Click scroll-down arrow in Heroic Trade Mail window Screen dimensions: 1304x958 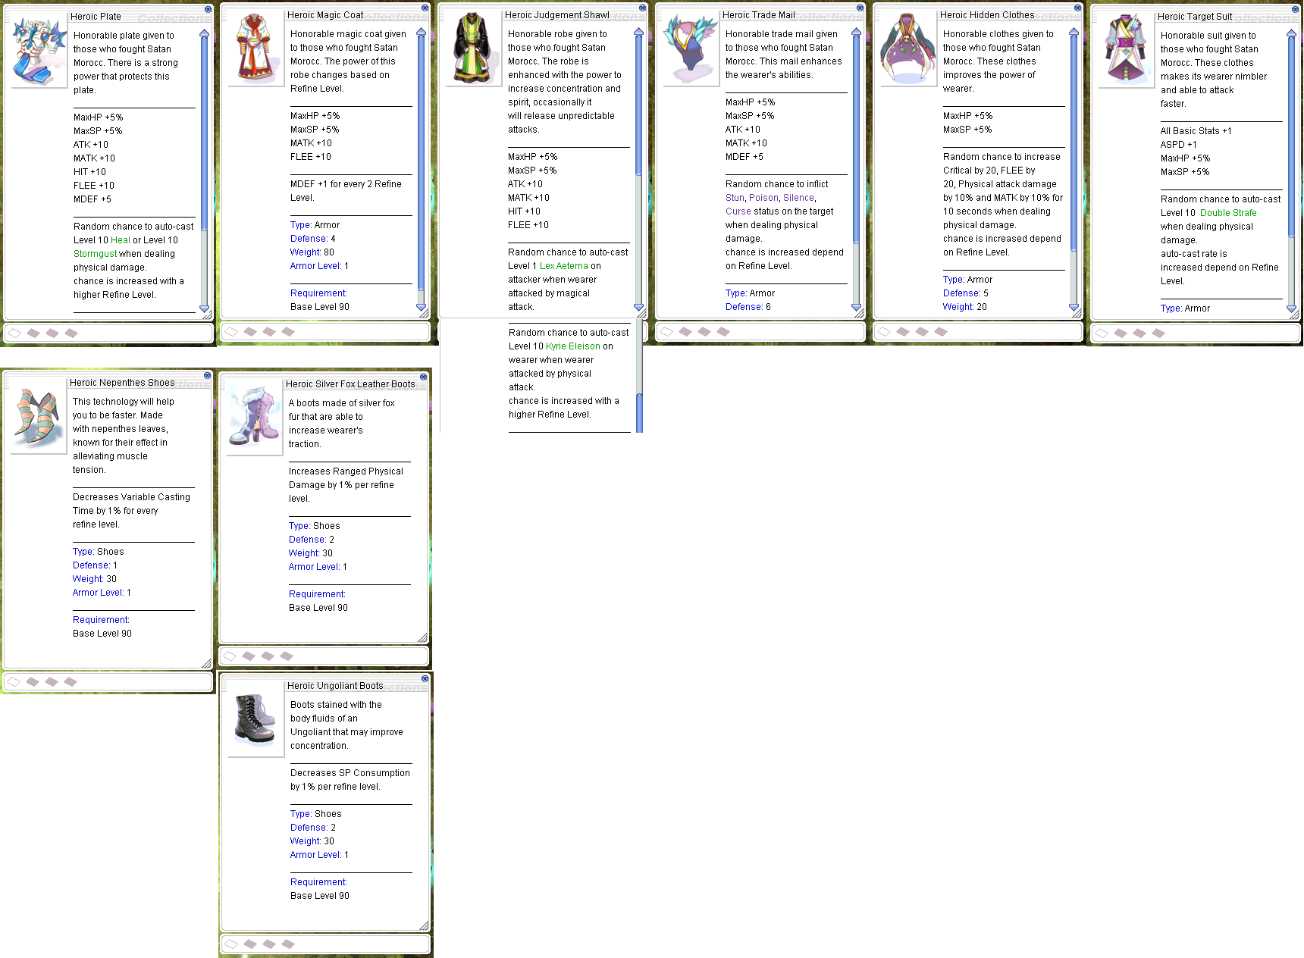pyautogui.click(x=857, y=307)
